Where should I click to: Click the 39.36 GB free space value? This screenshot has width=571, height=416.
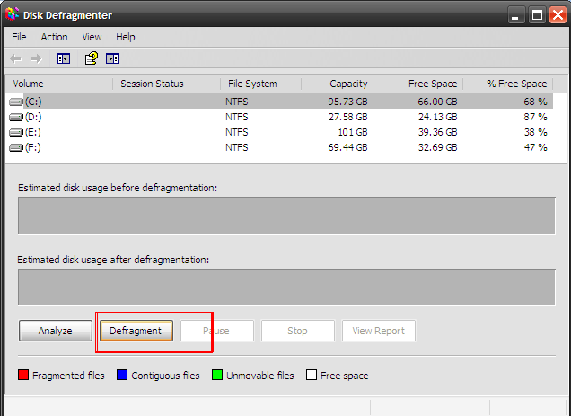click(x=437, y=132)
